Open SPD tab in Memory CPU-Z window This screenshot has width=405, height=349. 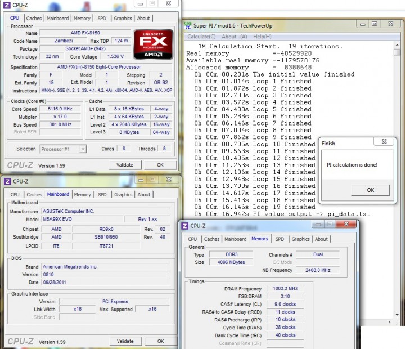(280, 239)
